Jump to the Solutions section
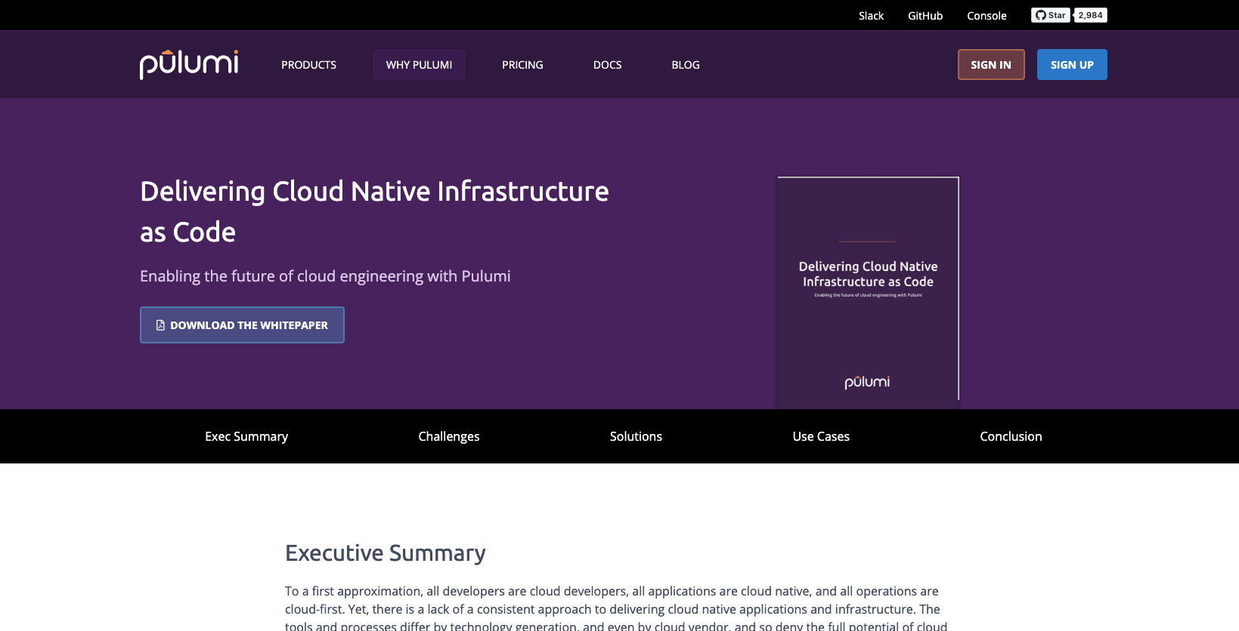The width and height of the screenshot is (1239, 631). pos(636,436)
